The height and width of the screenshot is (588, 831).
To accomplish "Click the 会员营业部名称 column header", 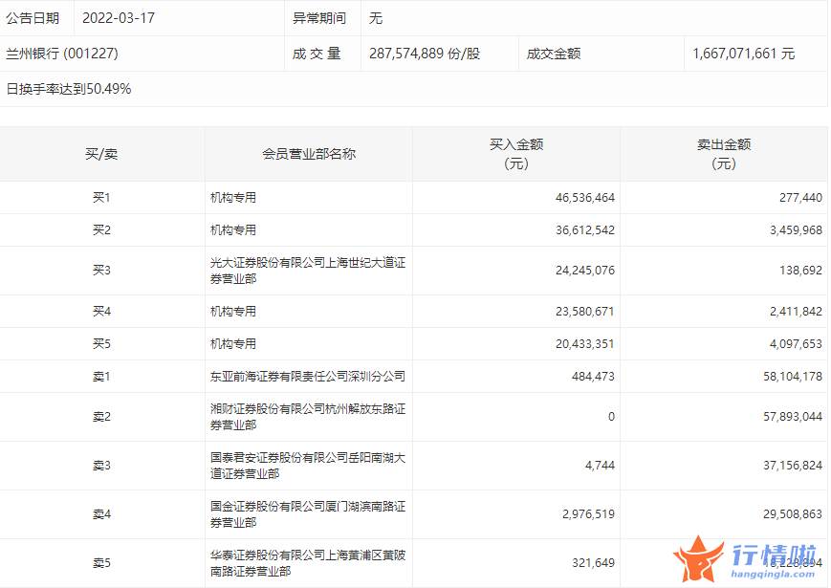I will pos(309,154).
